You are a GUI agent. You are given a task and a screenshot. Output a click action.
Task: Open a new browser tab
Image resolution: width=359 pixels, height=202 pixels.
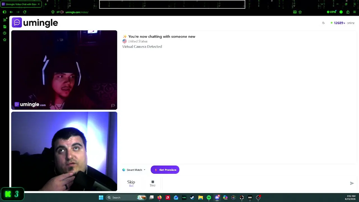coord(45,4)
